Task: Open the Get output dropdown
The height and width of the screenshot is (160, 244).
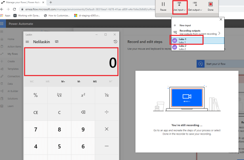Action: pos(195,7)
